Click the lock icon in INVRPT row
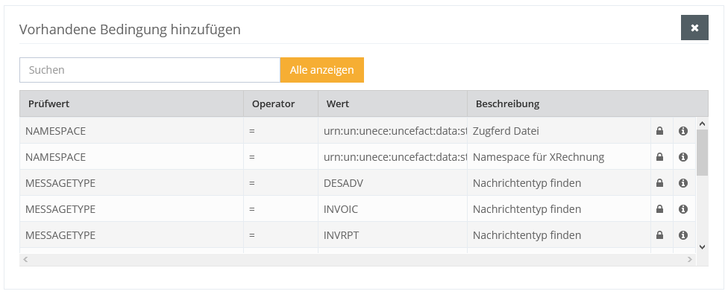The image size is (728, 300). pyautogui.click(x=659, y=235)
